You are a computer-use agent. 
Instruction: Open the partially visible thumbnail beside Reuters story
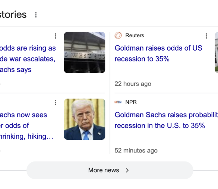[217, 52]
